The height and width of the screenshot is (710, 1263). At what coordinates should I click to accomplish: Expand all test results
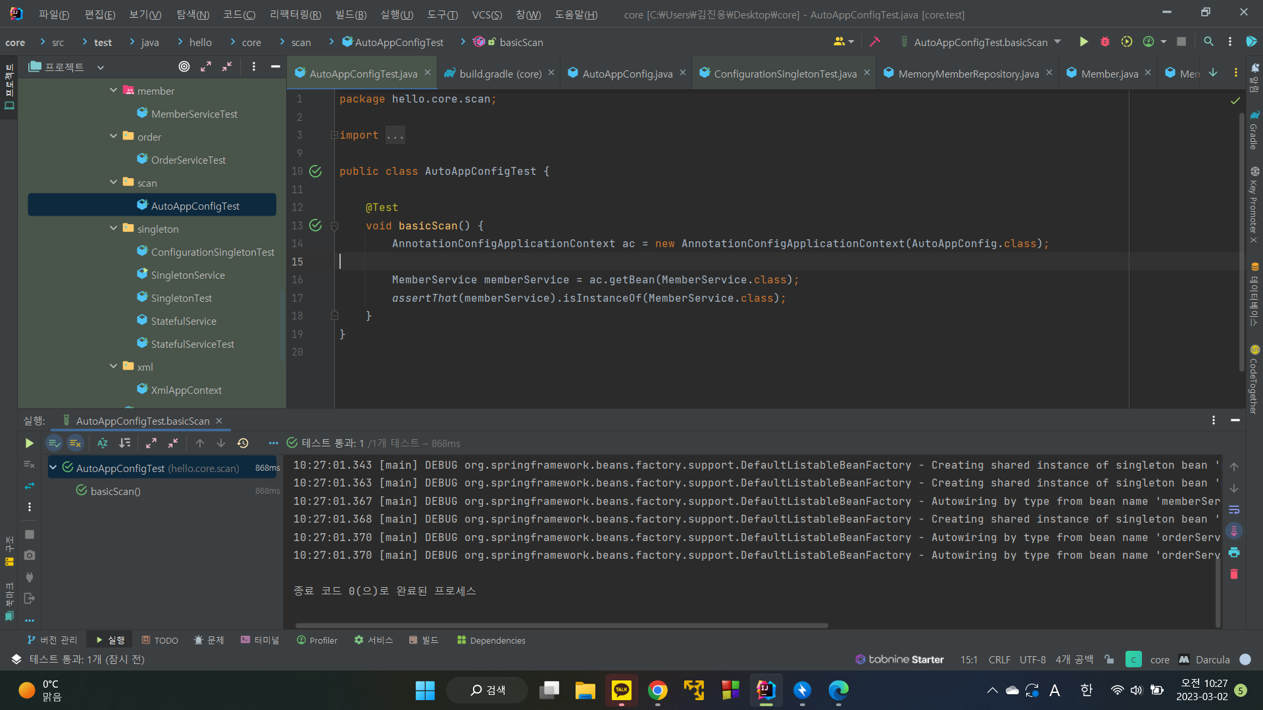[x=151, y=443]
